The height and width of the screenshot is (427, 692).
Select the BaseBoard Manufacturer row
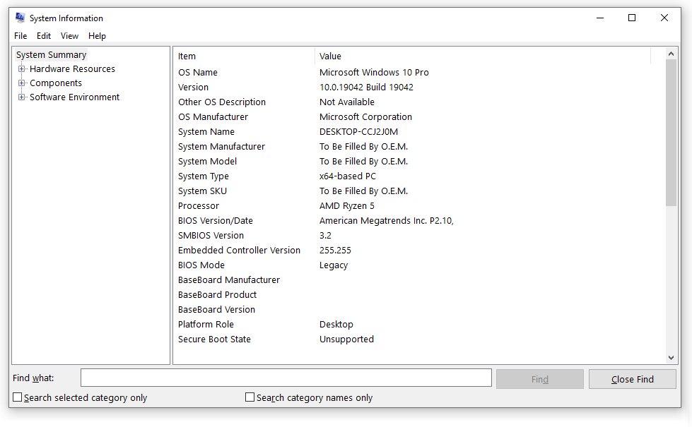tap(229, 280)
